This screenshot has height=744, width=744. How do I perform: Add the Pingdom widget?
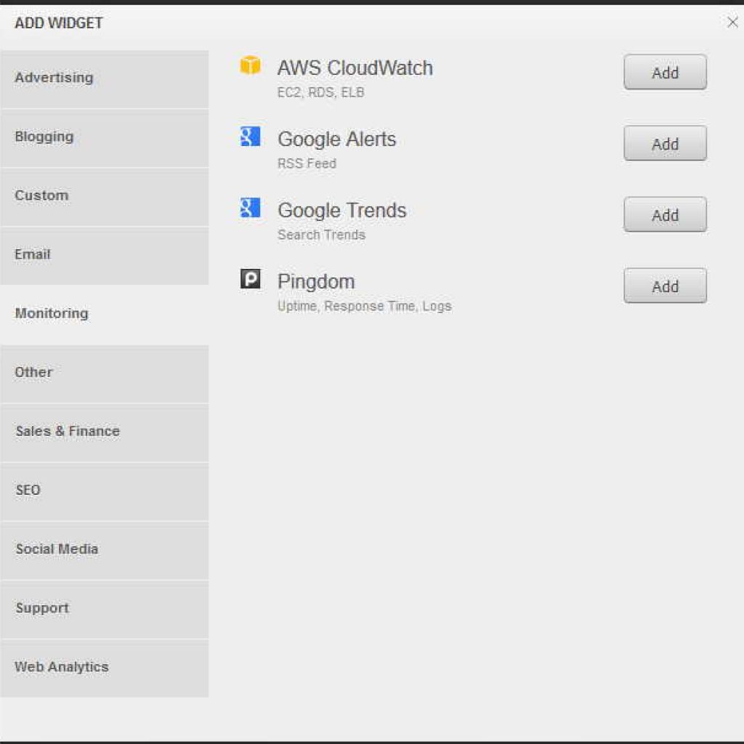666,286
